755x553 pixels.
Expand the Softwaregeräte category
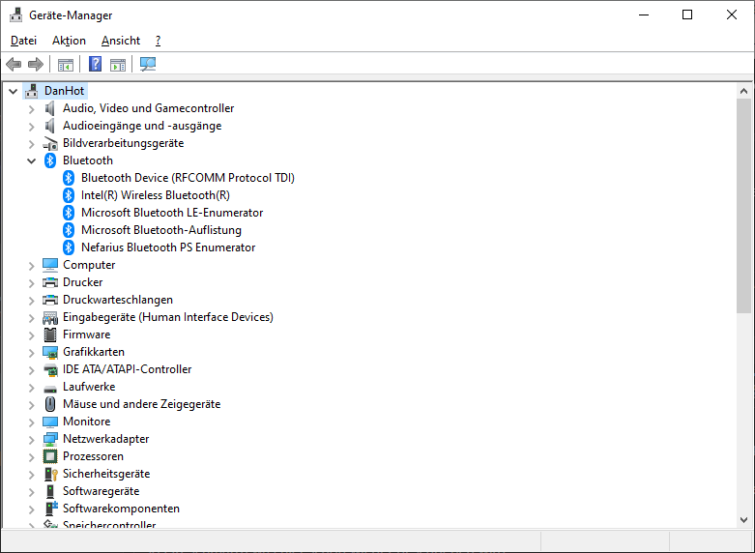coord(32,491)
